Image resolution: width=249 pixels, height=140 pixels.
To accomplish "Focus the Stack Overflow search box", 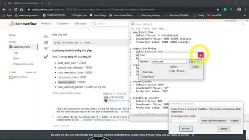I will point(110,24).
